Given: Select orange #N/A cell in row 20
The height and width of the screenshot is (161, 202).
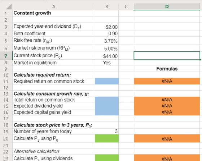Looking at the screenshot, I should pos(167,138).
